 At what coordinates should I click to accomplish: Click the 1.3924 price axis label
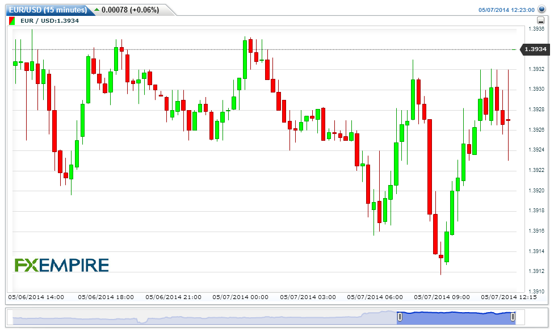pyautogui.click(x=536, y=150)
